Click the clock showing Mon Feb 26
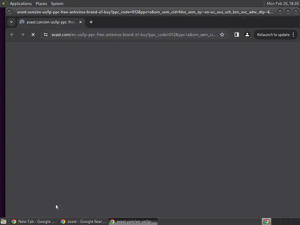The width and height of the screenshot is (300, 225). pyautogui.click(x=283, y=4)
